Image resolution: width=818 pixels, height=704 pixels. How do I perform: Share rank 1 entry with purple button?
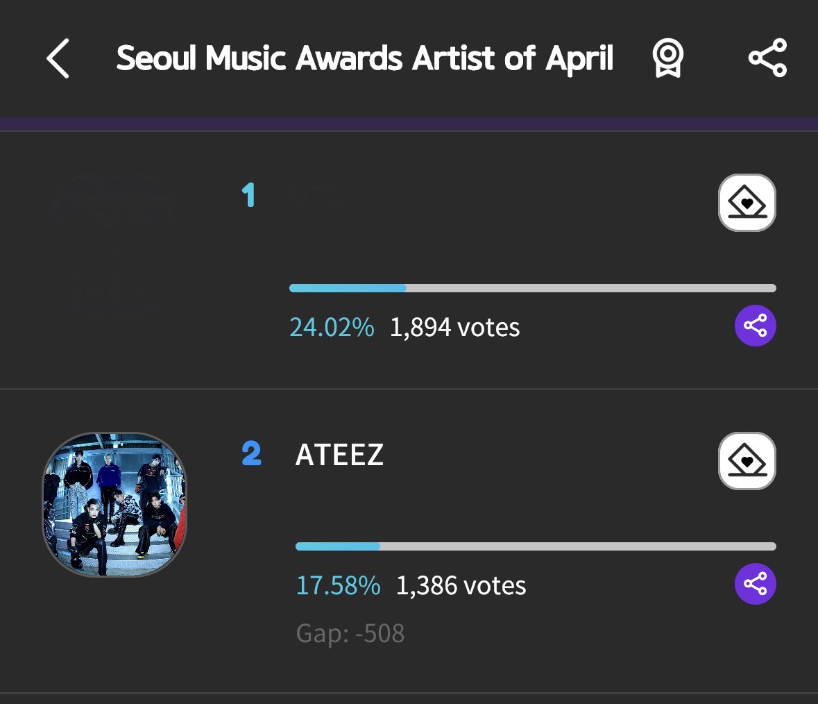756,326
